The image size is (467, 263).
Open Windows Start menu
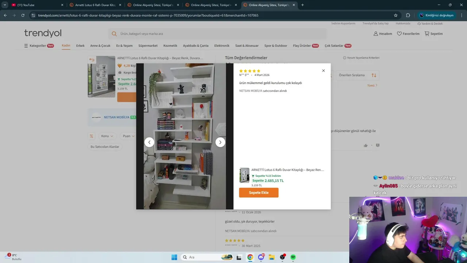pos(174,257)
